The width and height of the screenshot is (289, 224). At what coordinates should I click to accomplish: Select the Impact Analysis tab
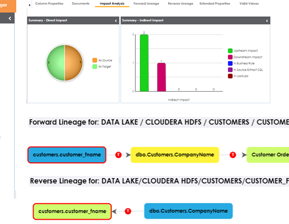(112, 3)
